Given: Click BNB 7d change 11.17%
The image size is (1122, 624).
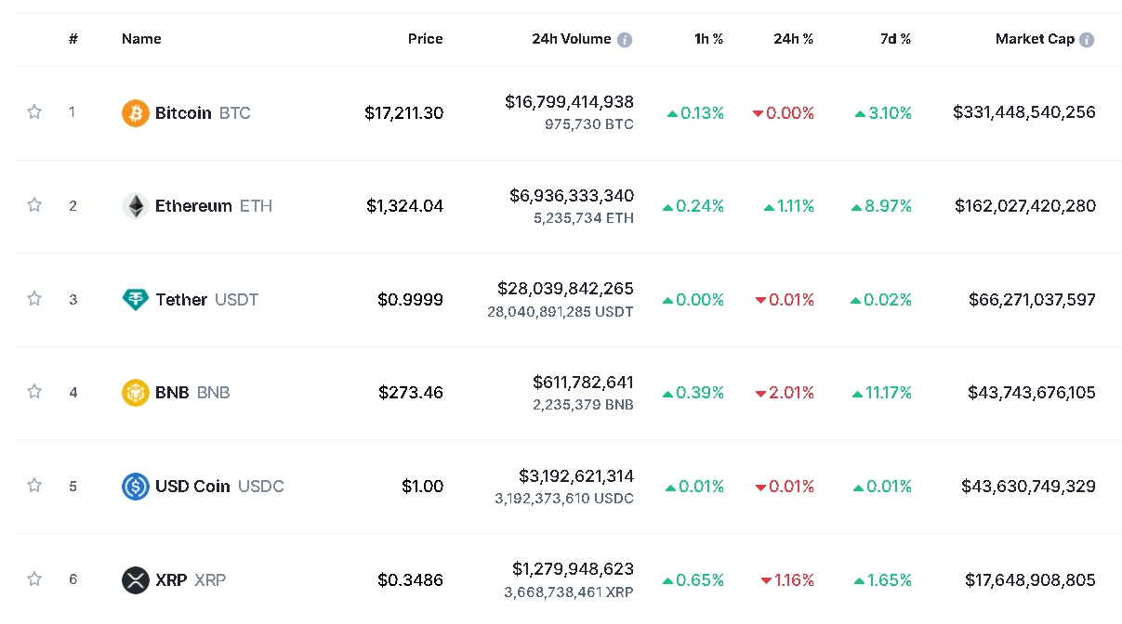Looking at the screenshot, I should (x=882, y=393).
